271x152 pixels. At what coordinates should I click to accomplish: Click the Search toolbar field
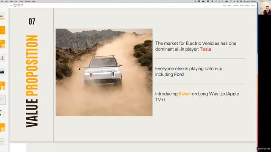coord(253,5)
